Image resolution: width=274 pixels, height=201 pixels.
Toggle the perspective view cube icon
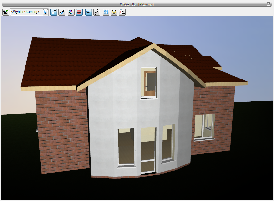54,12
